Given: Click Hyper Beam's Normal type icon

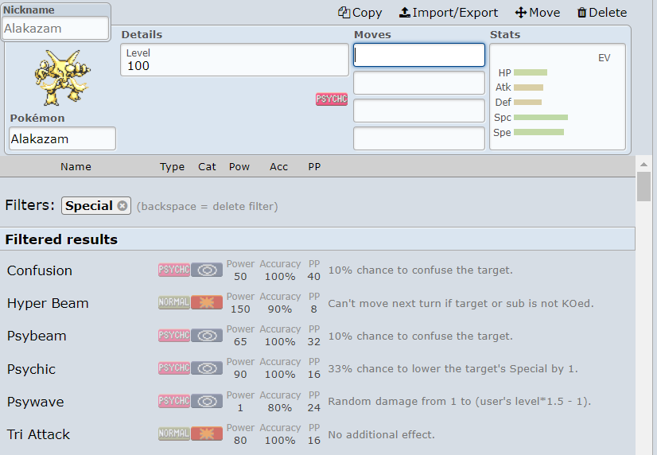Looking at the screenshot, I should click(x=173, y=303).
